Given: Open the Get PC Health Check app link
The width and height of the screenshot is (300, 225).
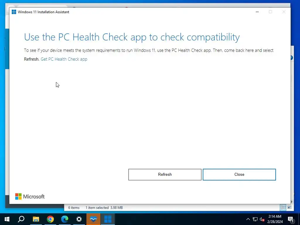Looking at the screenshot, I should pyautogui.click(x=64, y=59).
